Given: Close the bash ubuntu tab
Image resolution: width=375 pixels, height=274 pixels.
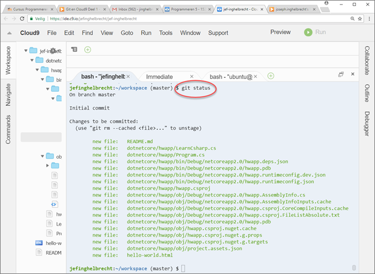Looking at the screenshot, I should point(256,77).
